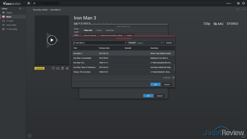Select Movie library in sidebar

tap(13, 17)
